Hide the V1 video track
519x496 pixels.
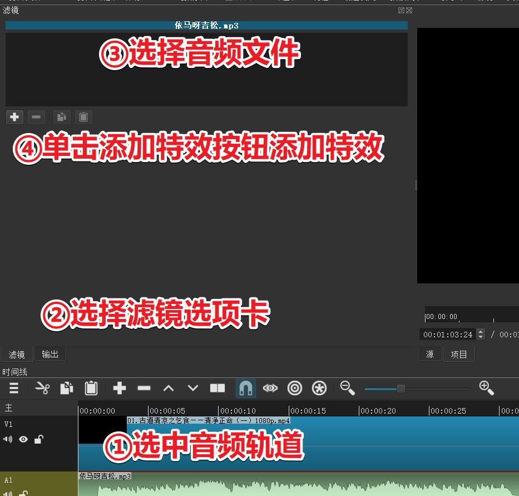23,439
